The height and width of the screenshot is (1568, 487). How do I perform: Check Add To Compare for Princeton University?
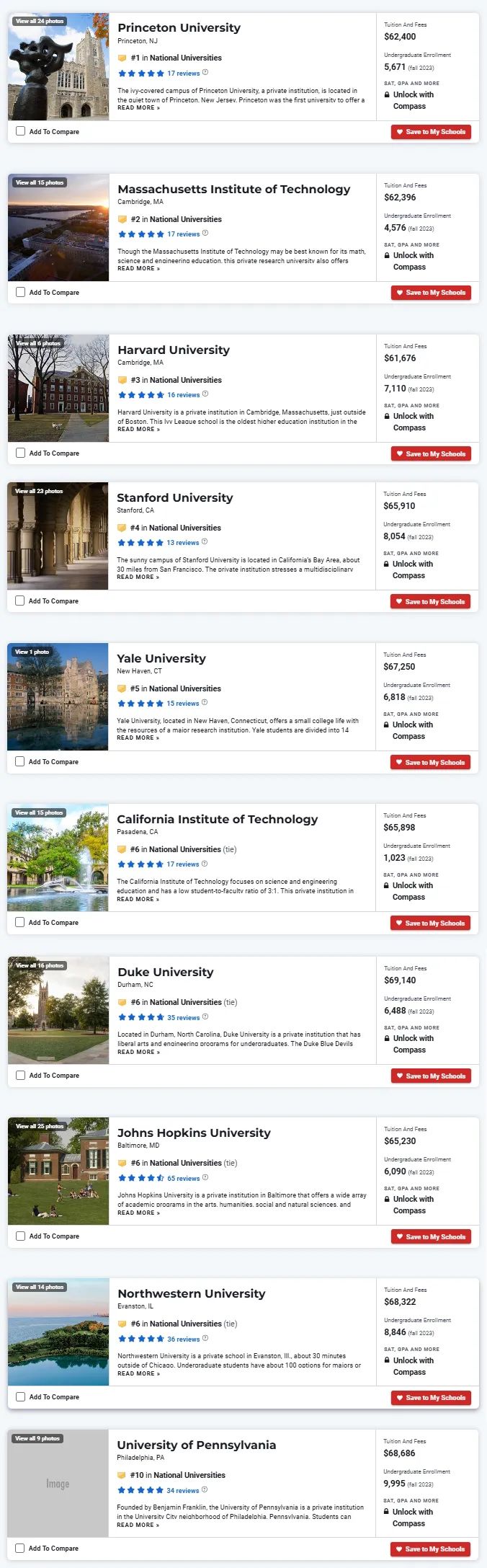coord(20,131)
